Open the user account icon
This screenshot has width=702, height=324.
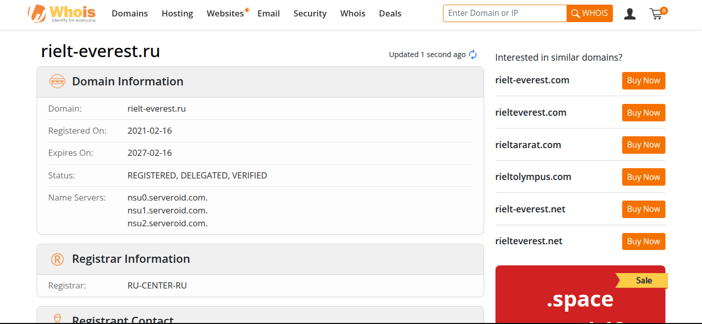pos(629,14)
